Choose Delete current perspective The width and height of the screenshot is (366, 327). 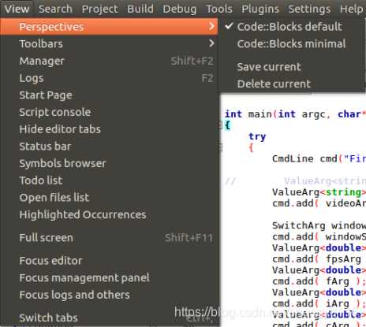point(292,84)
